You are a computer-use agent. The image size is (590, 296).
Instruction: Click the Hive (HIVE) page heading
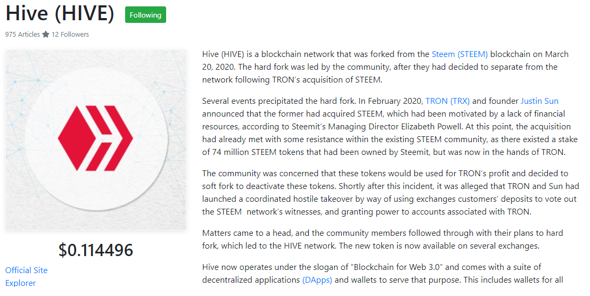pyautogui.click(x=60, y=13)
